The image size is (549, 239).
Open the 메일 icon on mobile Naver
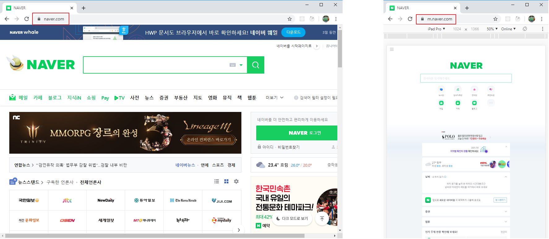click(x=441, y=103)
